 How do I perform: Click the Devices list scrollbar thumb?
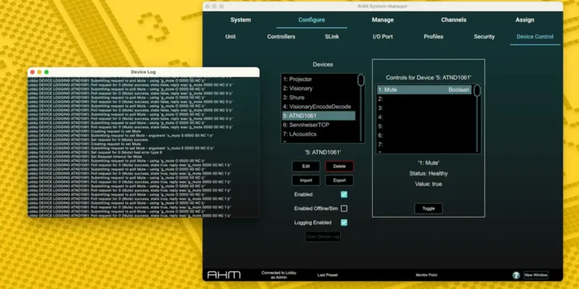[x=360, y=80]
